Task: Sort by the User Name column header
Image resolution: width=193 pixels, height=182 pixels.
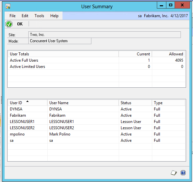Action: (83, 103)
